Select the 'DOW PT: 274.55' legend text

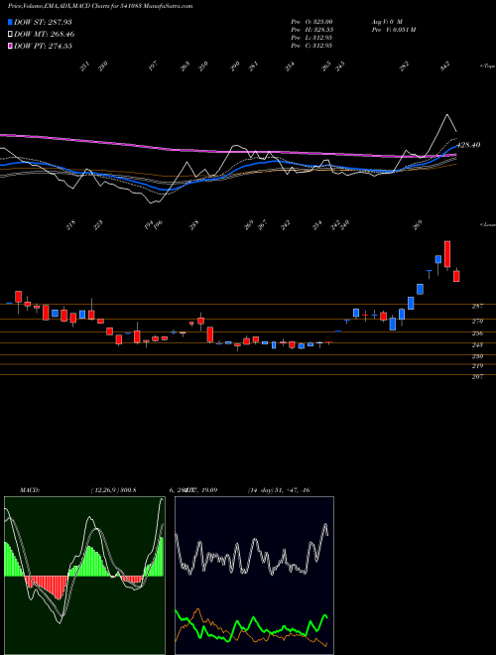pos(43,46)
